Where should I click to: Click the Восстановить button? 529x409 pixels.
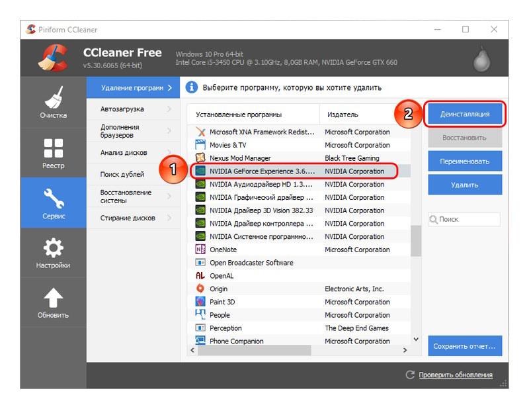point(465,138)
